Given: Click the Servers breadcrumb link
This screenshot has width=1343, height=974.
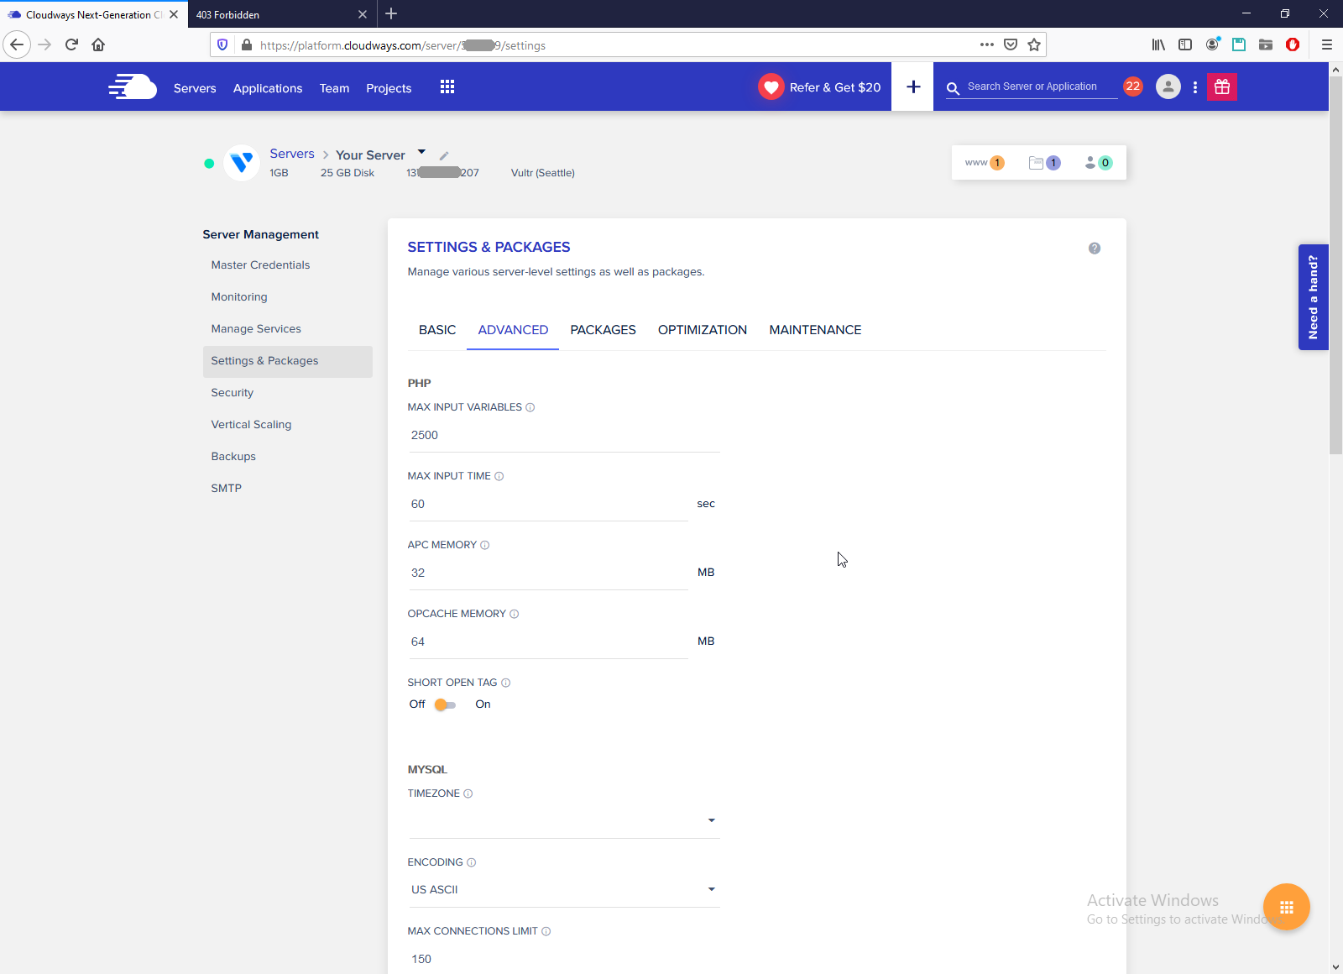Looking at the screenshot, I should (x=292, y=154).
